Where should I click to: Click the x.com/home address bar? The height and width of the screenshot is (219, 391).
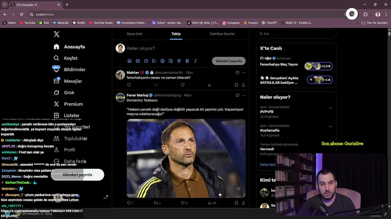pyautogui.click(x=186, y=14)
